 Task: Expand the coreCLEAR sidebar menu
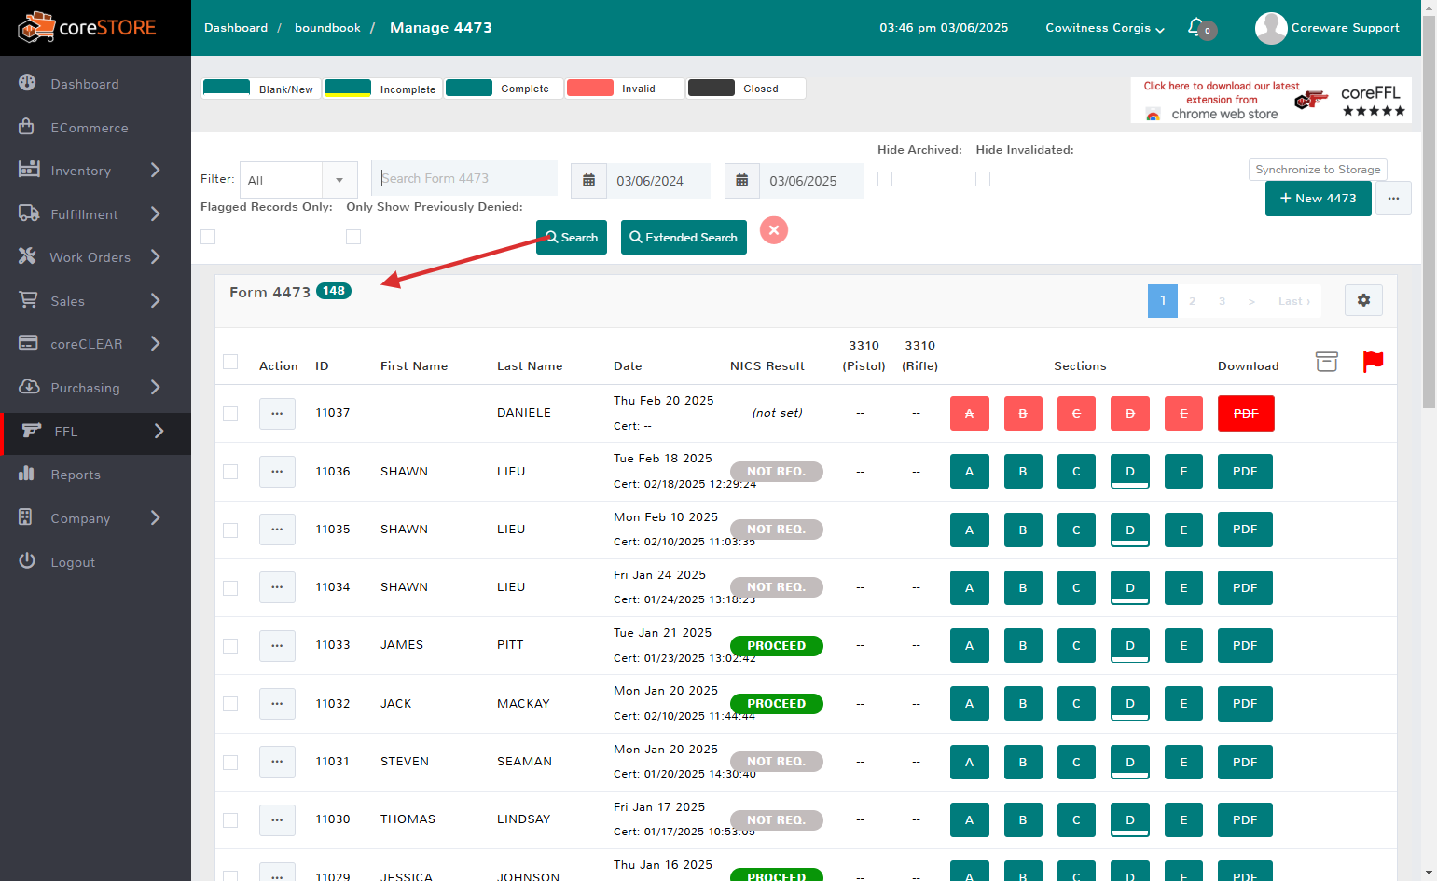pos(95,344)
